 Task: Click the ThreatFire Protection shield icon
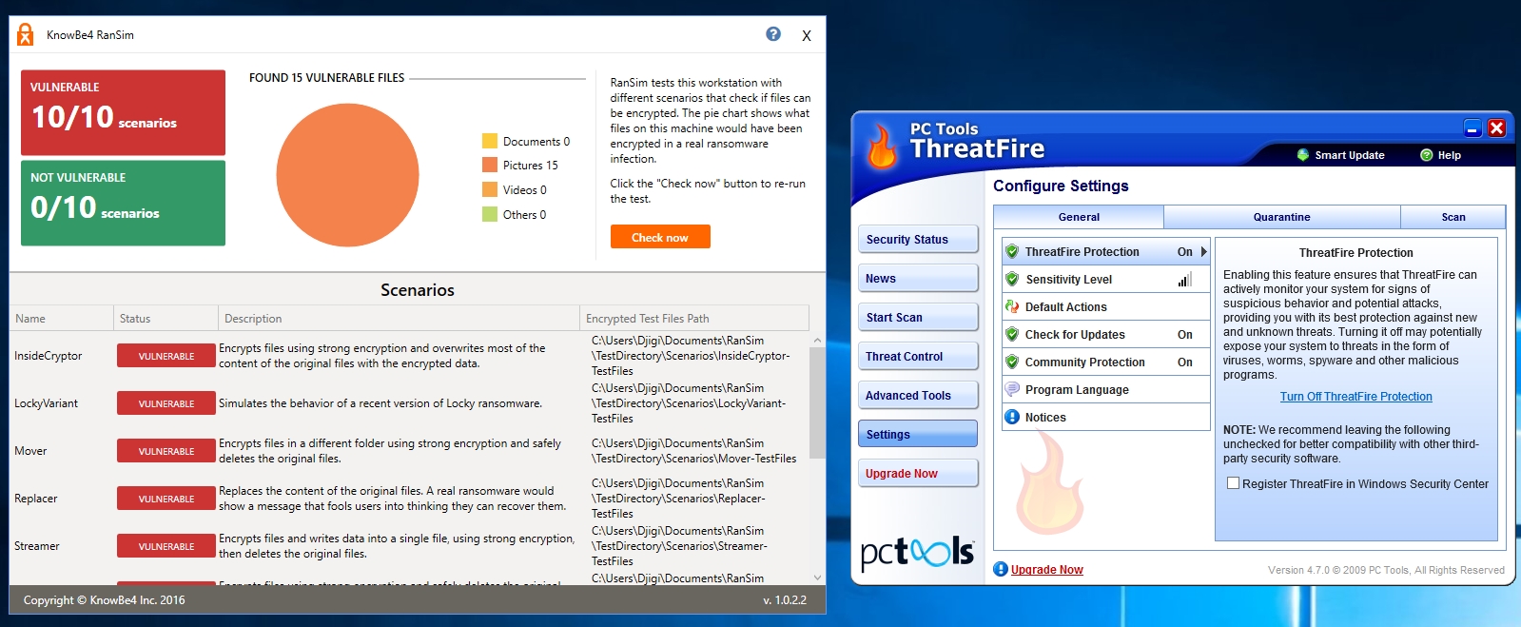[x=1012, y=252]
